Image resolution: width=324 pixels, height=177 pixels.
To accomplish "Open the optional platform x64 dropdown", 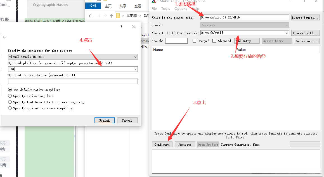I will (135, 69).
